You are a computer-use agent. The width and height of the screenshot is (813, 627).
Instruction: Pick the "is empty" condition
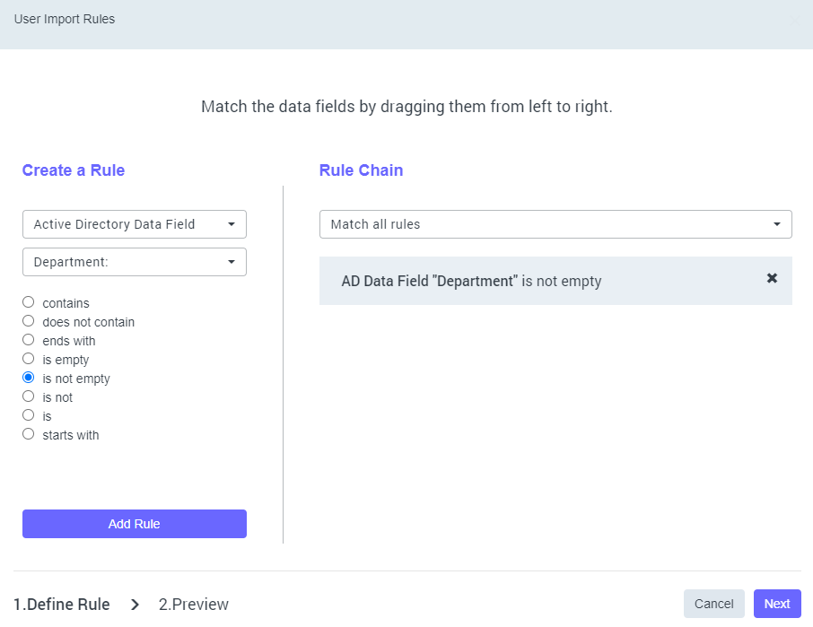[29, 360]
